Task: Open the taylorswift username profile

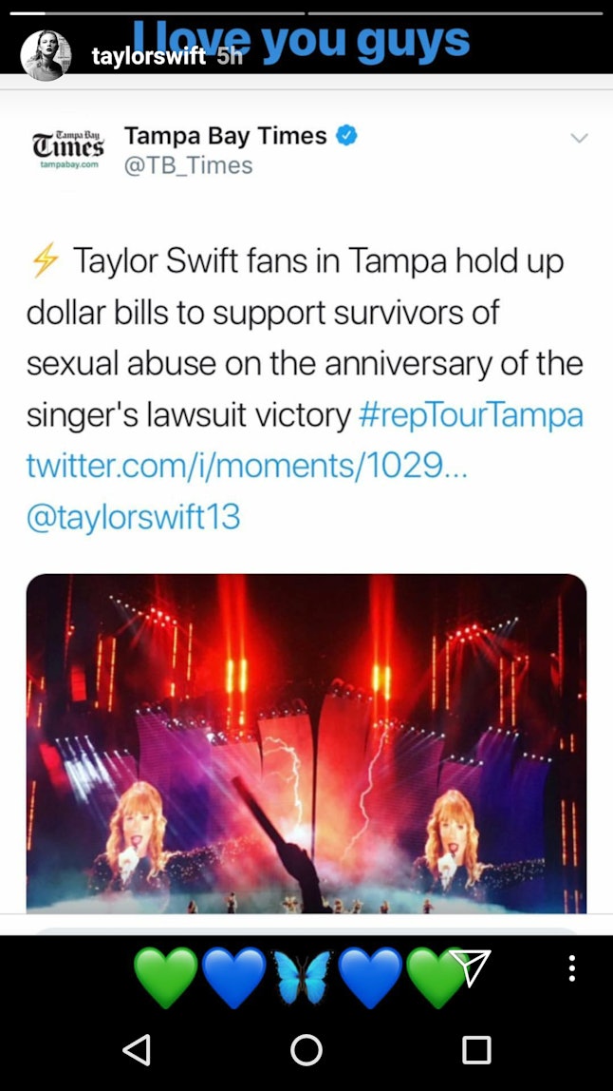Action: pyautogui.click(x=148, y=55)
